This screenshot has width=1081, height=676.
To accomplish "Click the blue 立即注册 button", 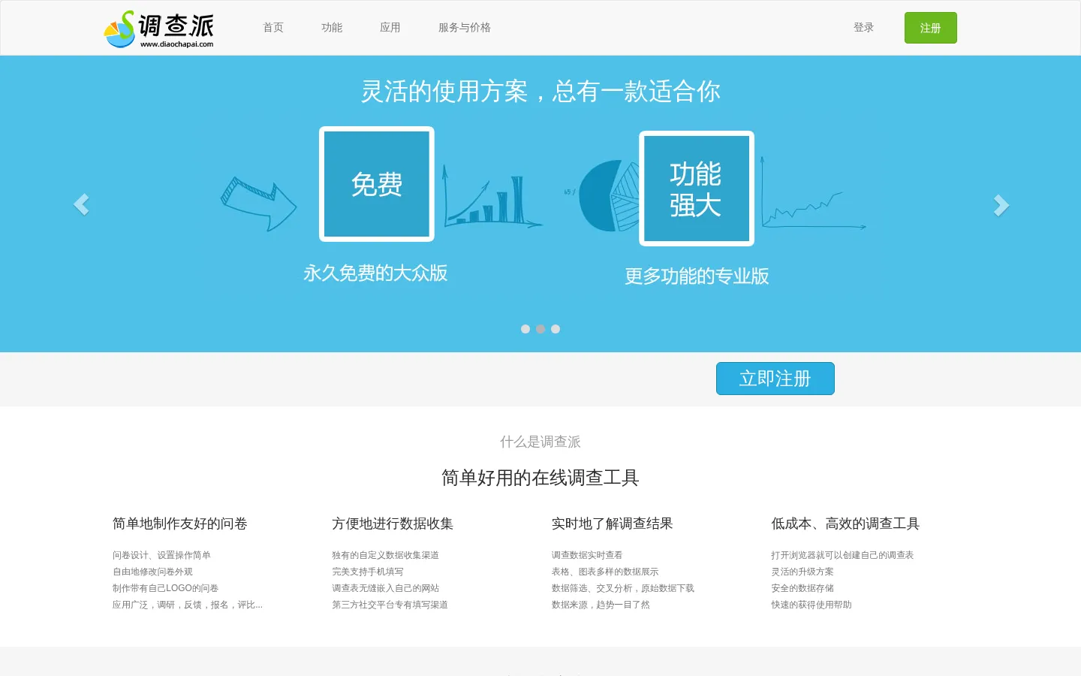I will point(775,379).
